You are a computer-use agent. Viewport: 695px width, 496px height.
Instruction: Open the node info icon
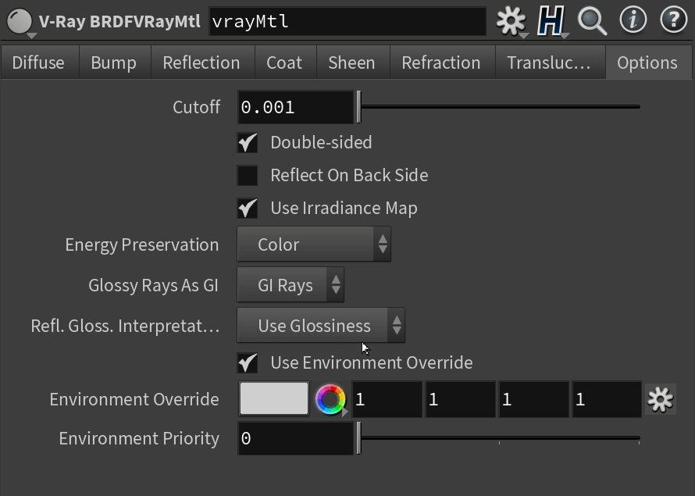(633, 20)
